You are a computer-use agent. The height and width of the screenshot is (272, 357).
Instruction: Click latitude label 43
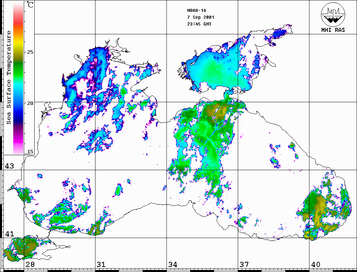pyautogui.click(x=10, y=166)
